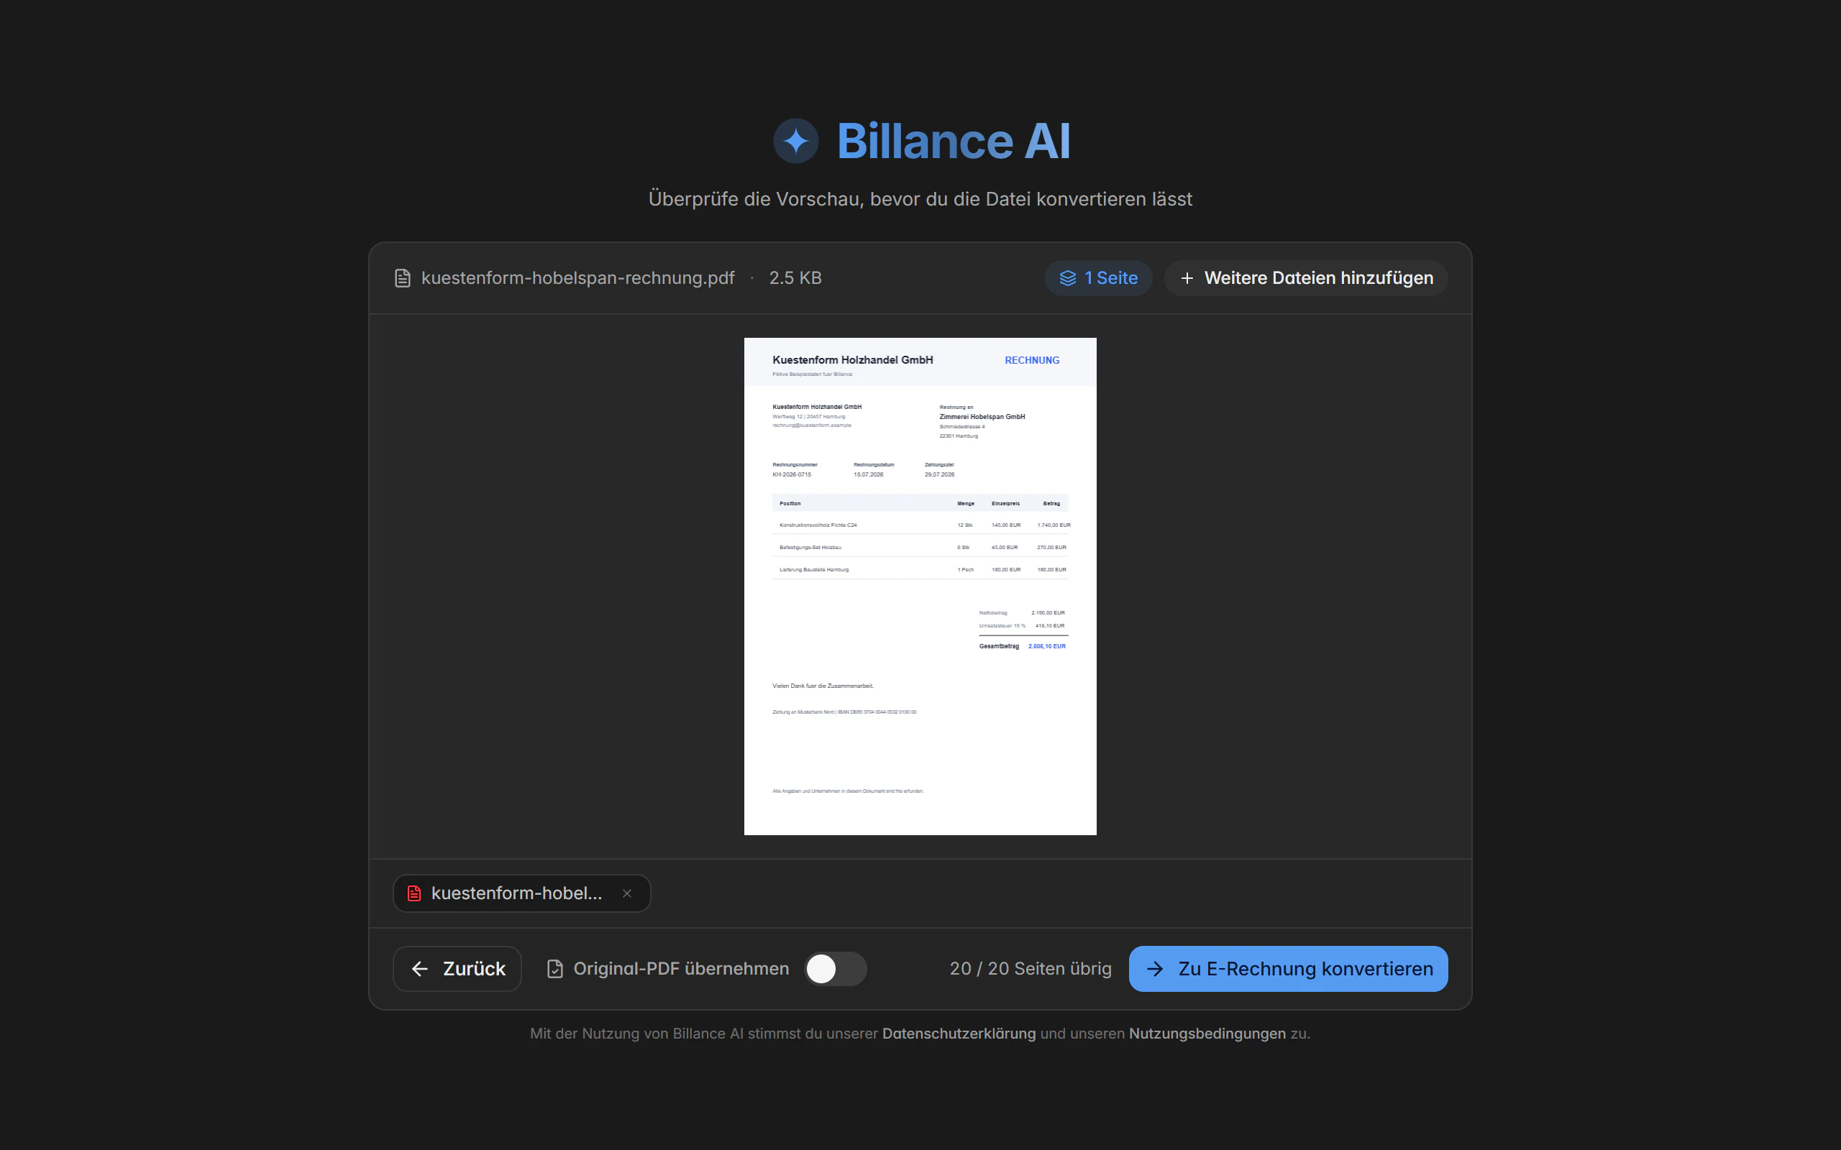Click the plus icon for adding files

pos(1187,278)
